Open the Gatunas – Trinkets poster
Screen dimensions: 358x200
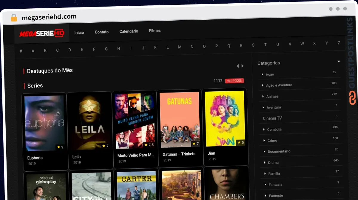[x=179, y=120]
